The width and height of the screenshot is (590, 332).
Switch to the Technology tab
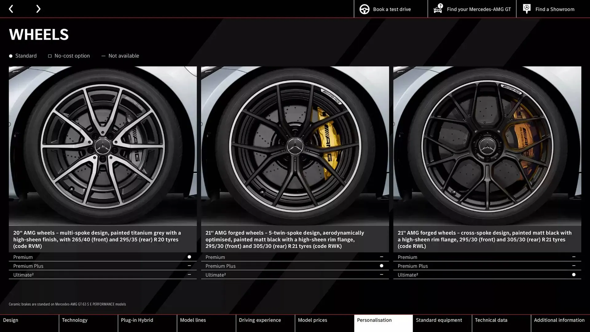click(x=88, y=323)
